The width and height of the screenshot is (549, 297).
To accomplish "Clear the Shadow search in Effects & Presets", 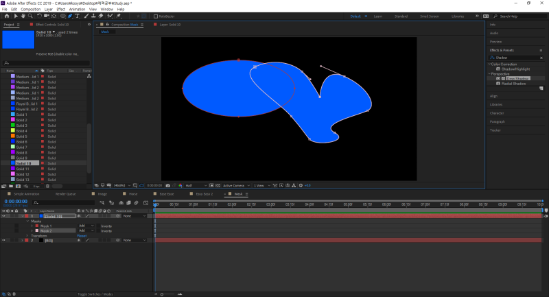I will click(x=541, y=58).
